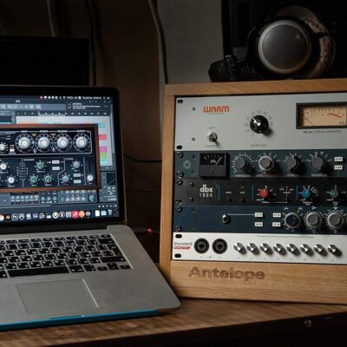Click the green clip in the DAW arrangement
This screenshot has height=347, width=347.
point(103,155)
